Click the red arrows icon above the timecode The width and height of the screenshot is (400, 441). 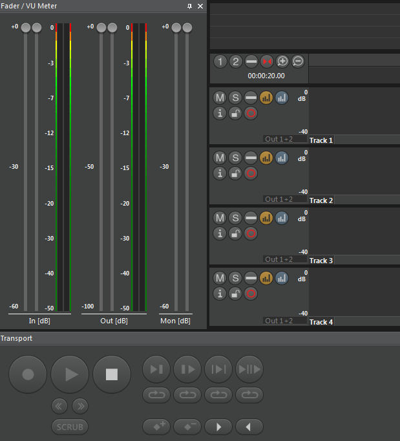(x=267, y=61)
